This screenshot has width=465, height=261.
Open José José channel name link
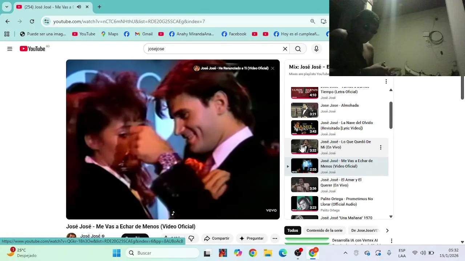90,236
